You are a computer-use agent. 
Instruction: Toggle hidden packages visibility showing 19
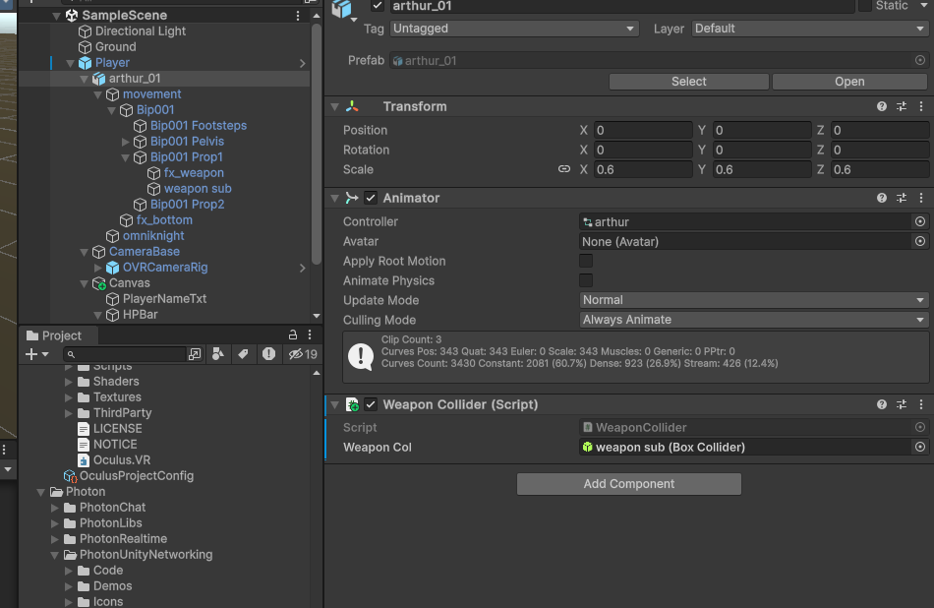[x=303, y=354]
